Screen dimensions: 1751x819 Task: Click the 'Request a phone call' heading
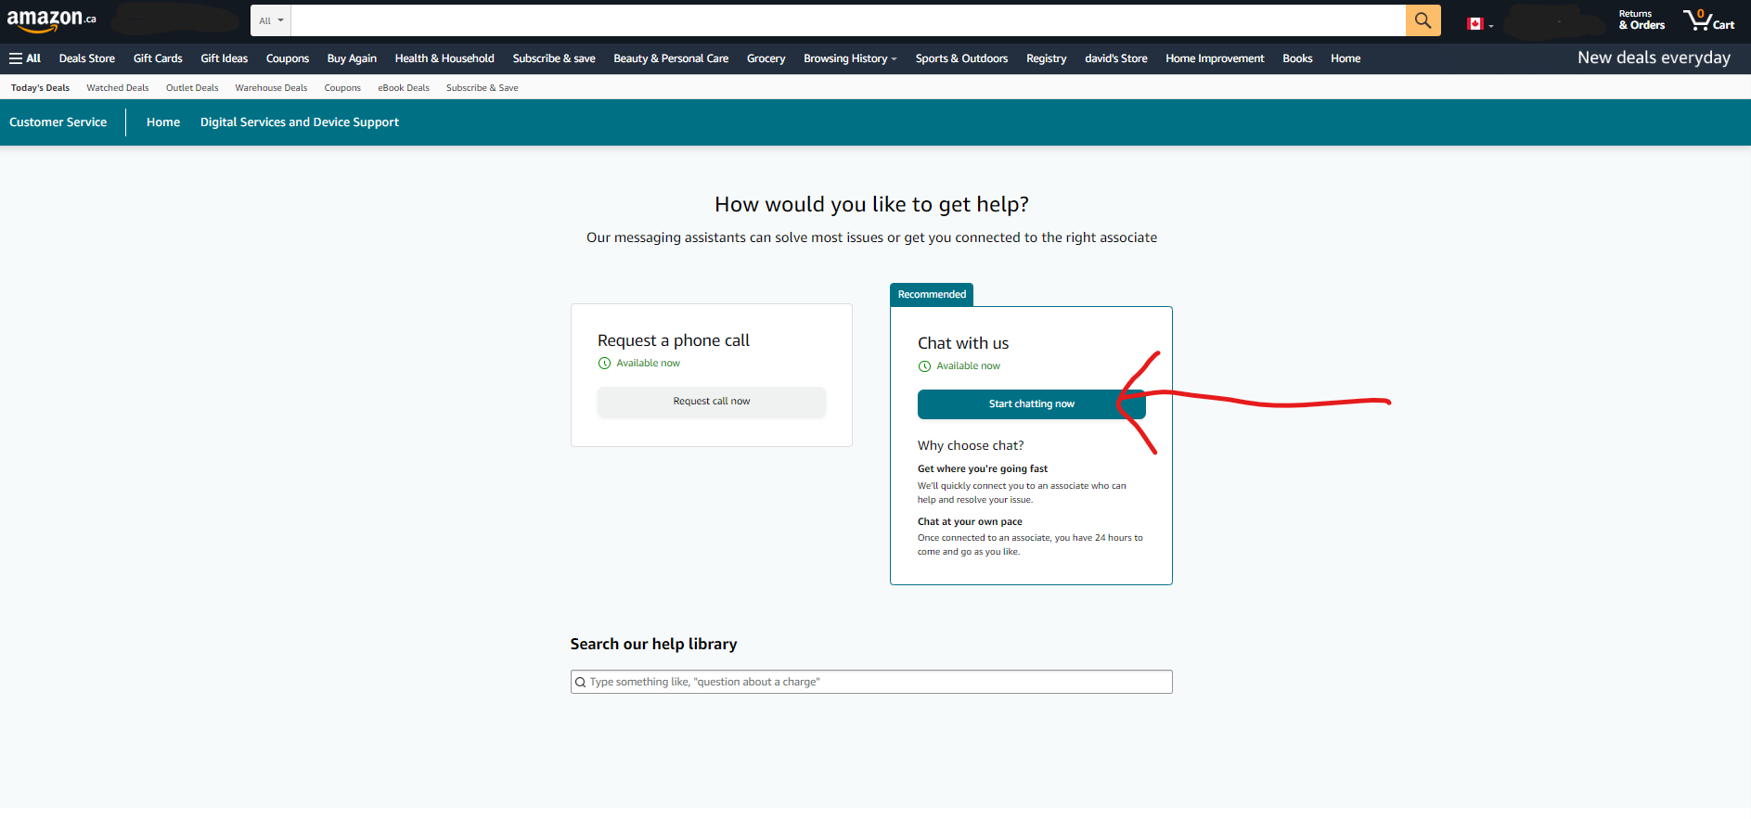[x=674, y=340]
